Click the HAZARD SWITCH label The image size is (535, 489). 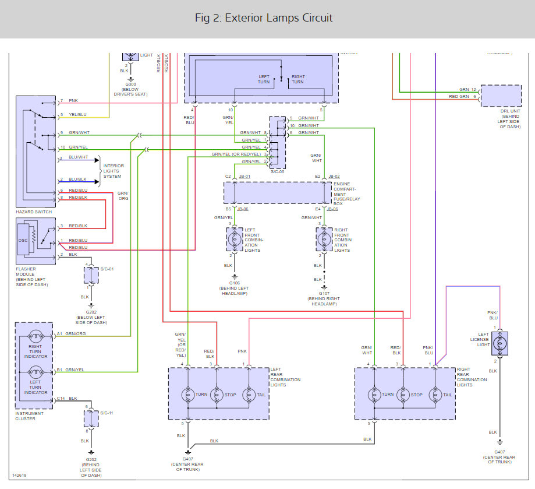click(34, 212)
